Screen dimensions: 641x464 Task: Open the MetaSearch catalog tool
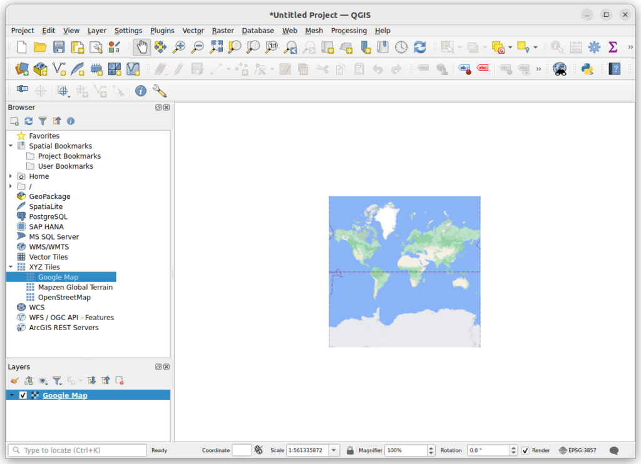click(x=560, y=69)
